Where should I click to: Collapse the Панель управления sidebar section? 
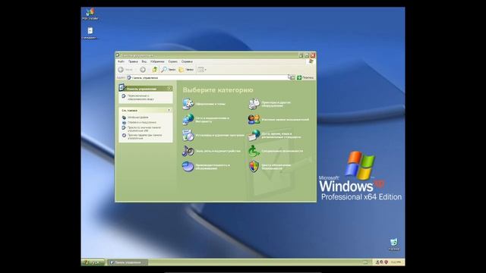[169, 89]
